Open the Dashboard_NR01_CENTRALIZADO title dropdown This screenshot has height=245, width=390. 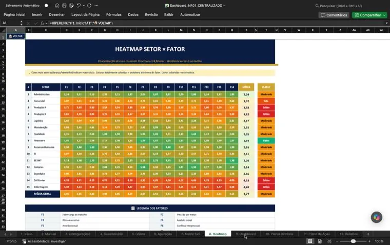click(224, 6)
